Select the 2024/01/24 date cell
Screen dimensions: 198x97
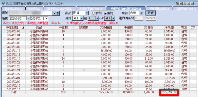click(x=14, y=70)
